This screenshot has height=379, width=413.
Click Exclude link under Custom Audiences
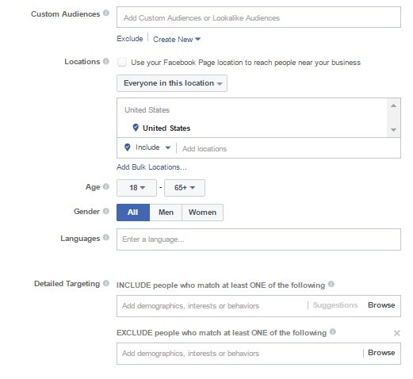130,39
